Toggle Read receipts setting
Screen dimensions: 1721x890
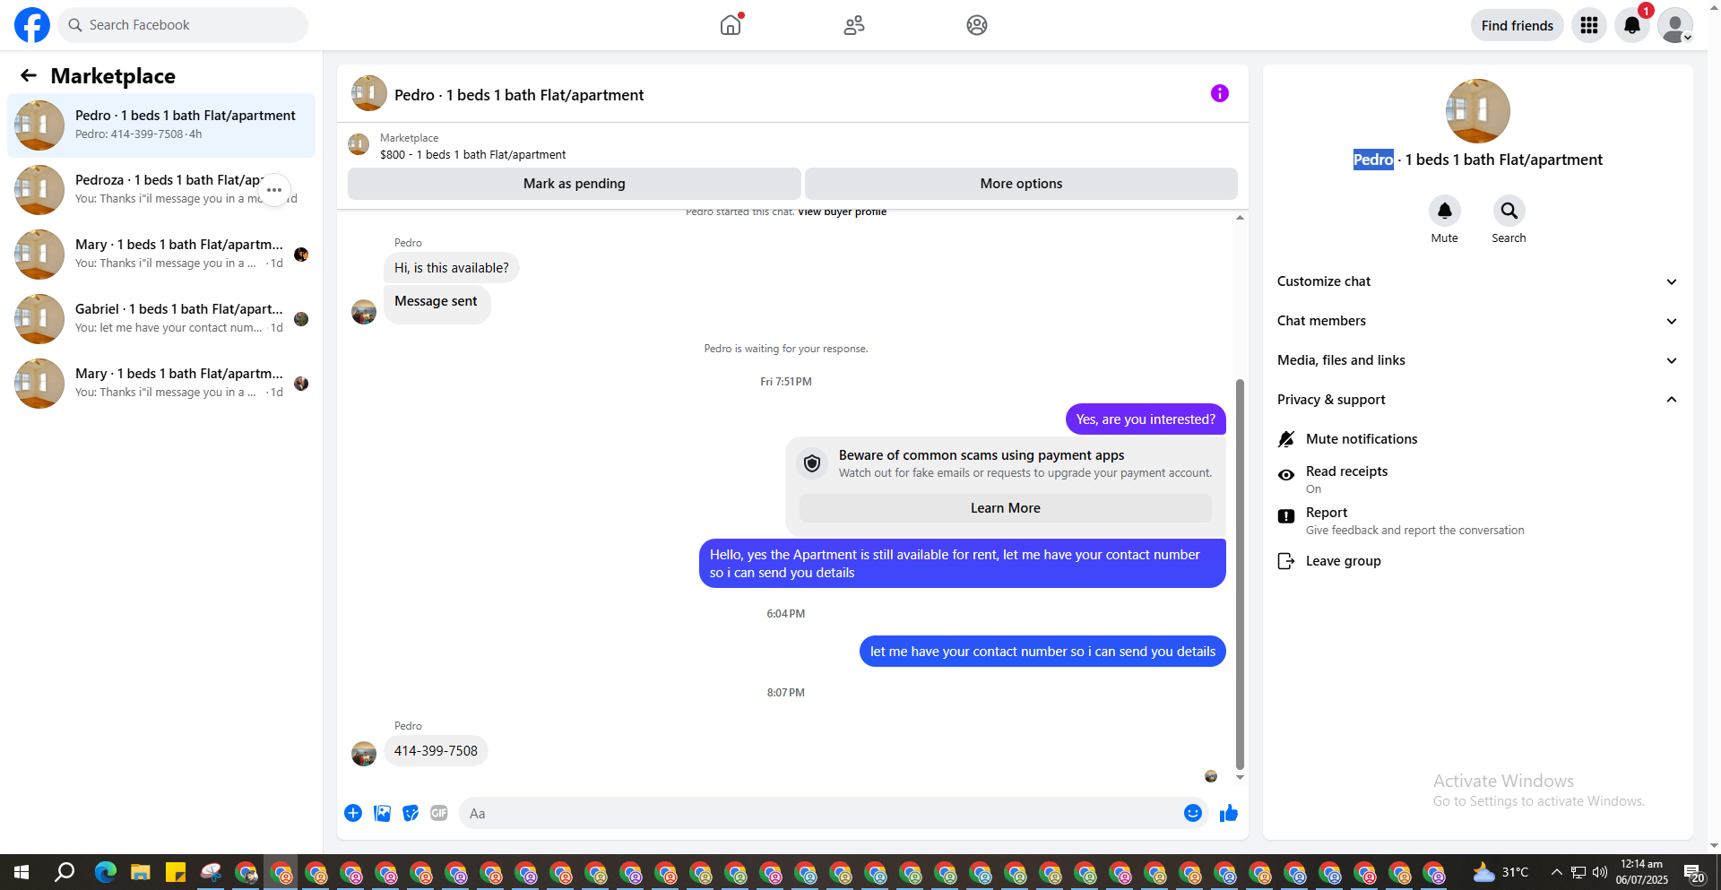(x=1478, y=480)
